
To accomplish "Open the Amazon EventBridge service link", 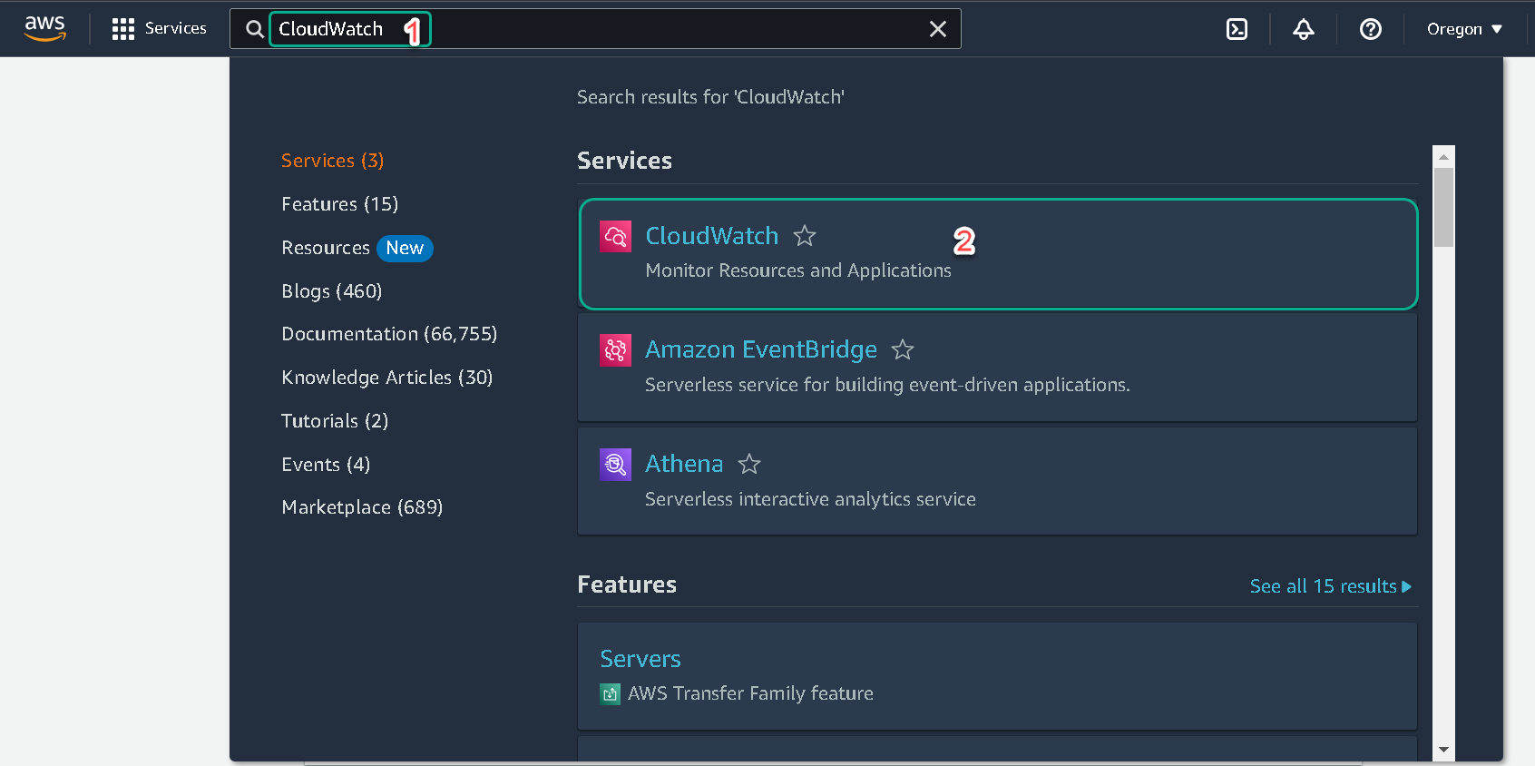I will 761,349.
